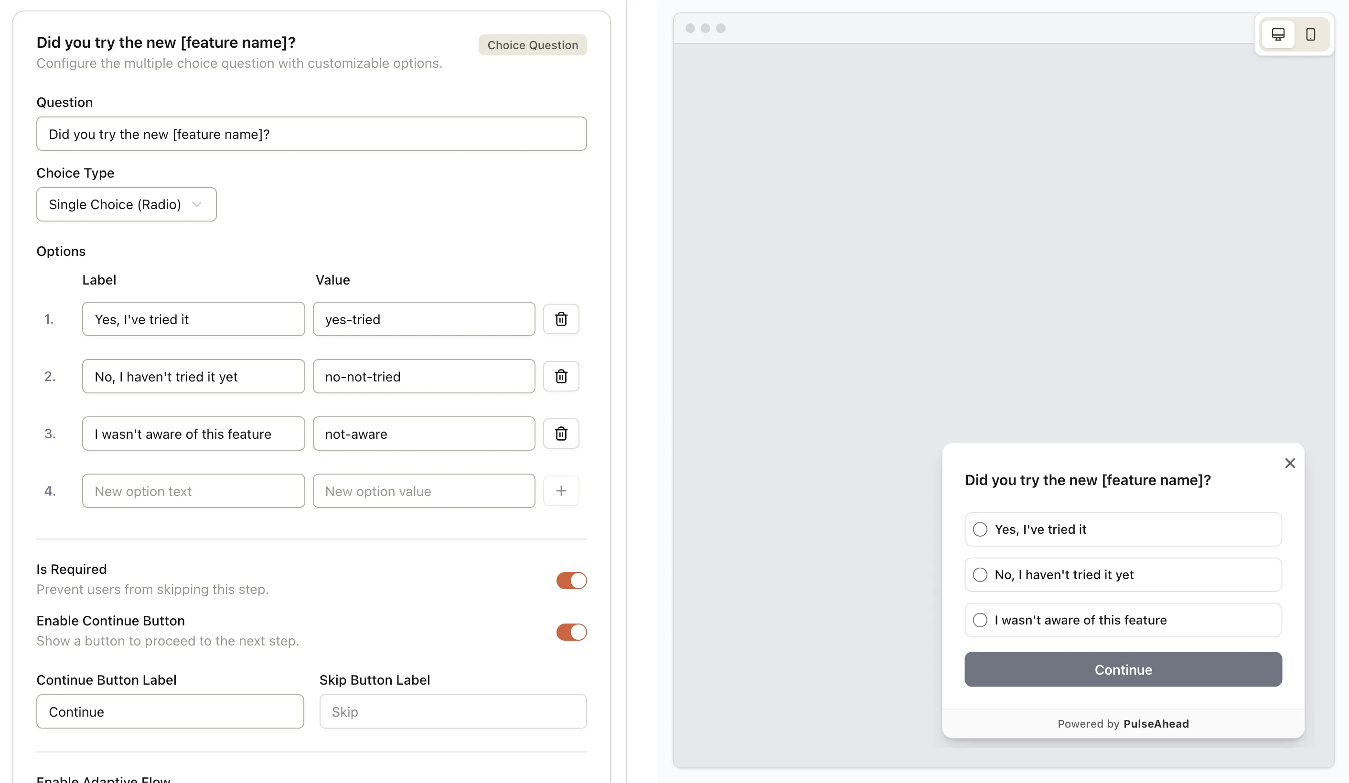The image size is (1349, 783).
Task: Switch preview to desktop view
Action: click(1279, 34)
